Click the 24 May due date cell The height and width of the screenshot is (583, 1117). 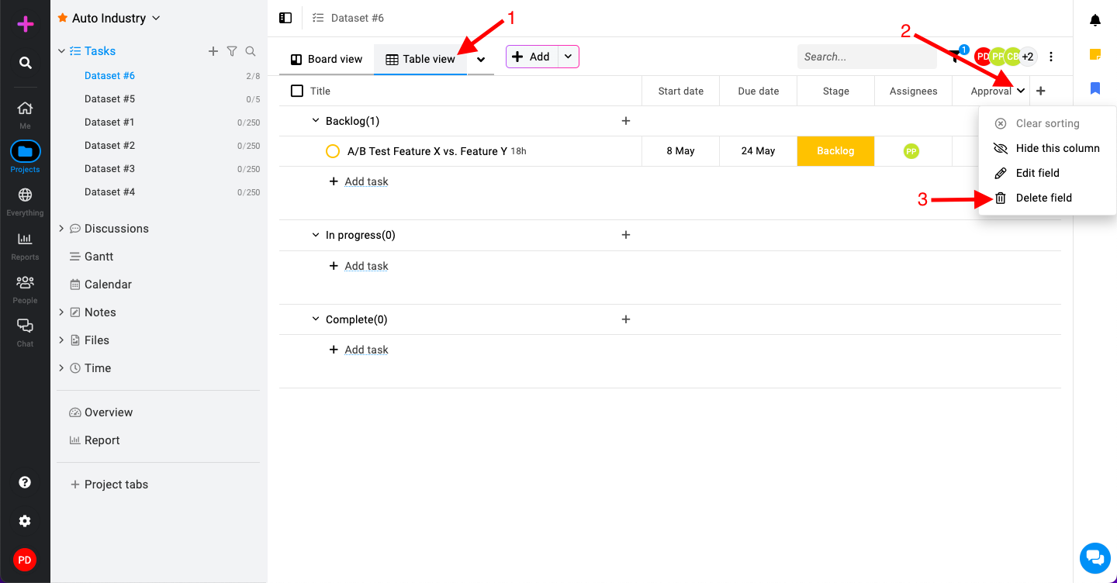758,151
